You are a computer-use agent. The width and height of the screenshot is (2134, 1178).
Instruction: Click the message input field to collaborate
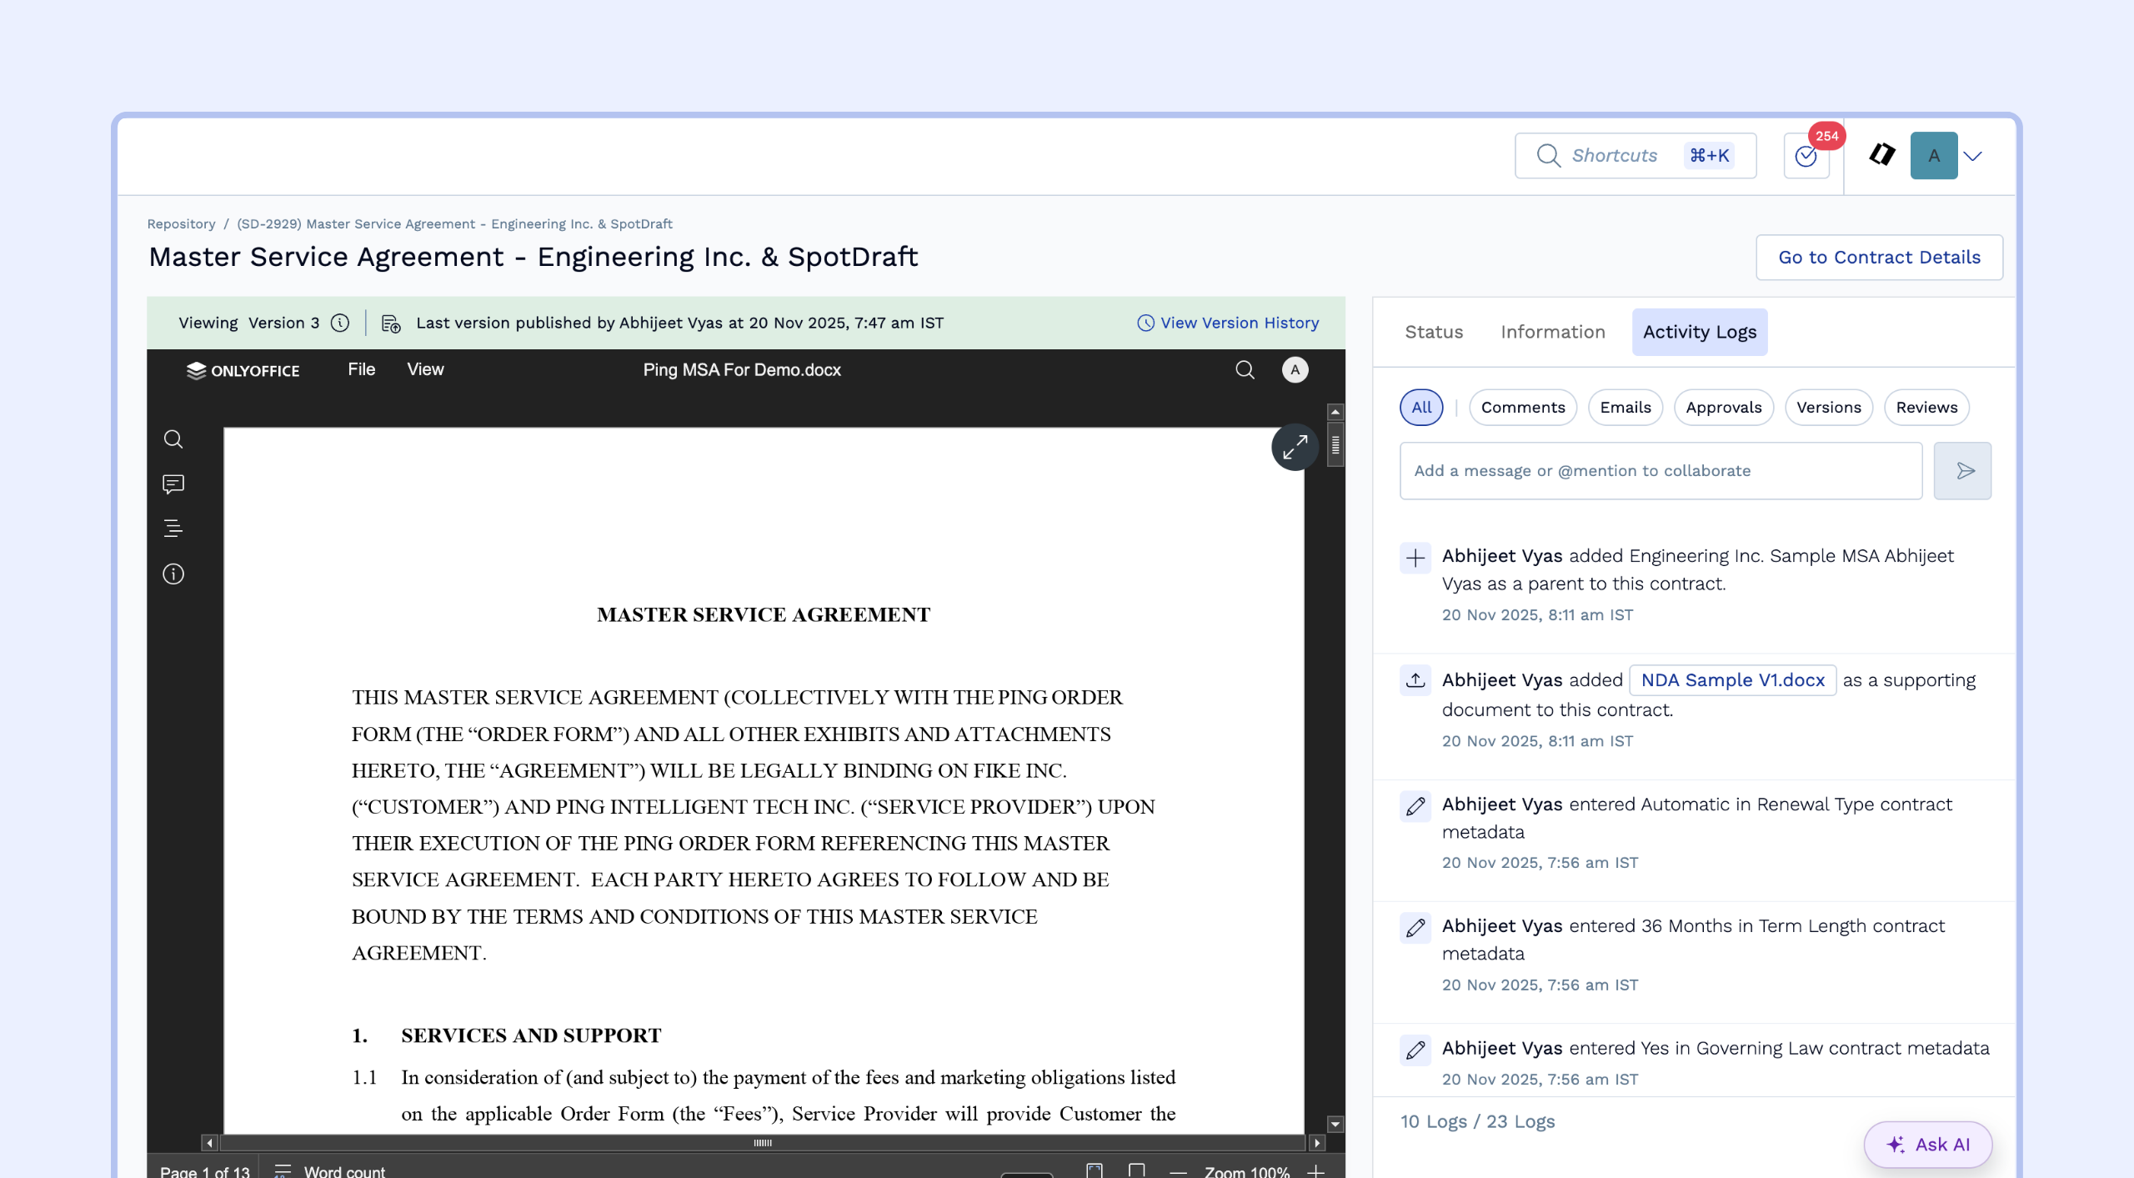tap(1661, 471)
